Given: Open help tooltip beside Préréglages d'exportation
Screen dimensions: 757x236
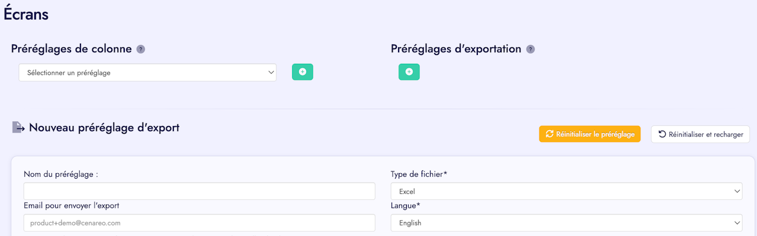Looking at the screenshot, I should 530,49.
